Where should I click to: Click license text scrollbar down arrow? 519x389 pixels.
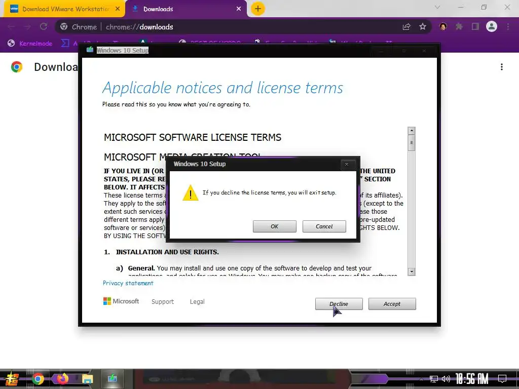412,271
